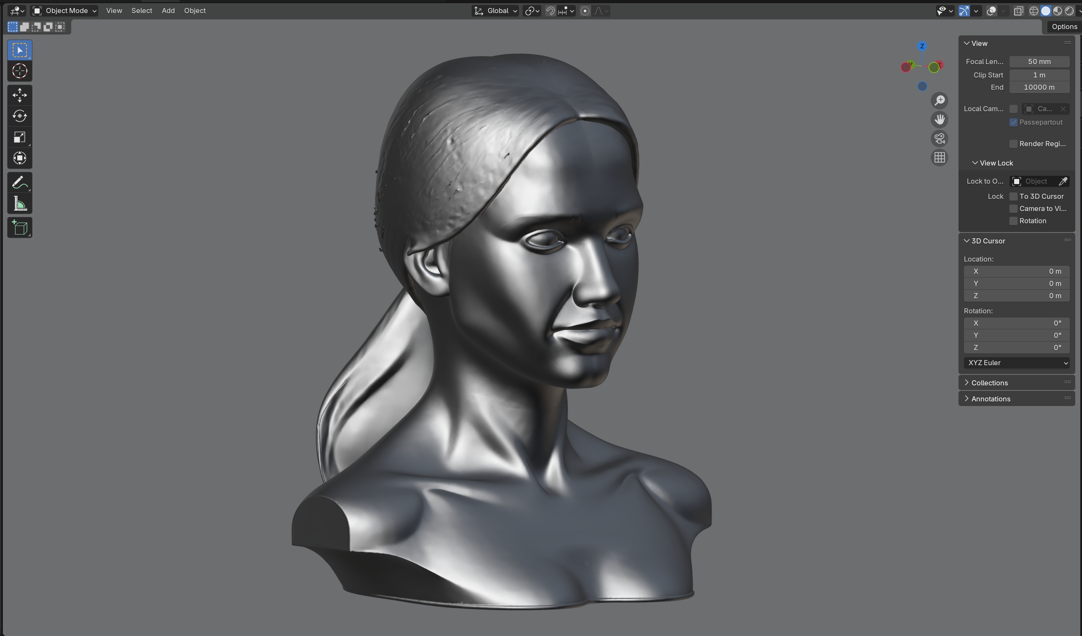Click the Z axis on navigation gizmo
The width and height of the screenshot is (1082, 636).
tap(922, 46)
